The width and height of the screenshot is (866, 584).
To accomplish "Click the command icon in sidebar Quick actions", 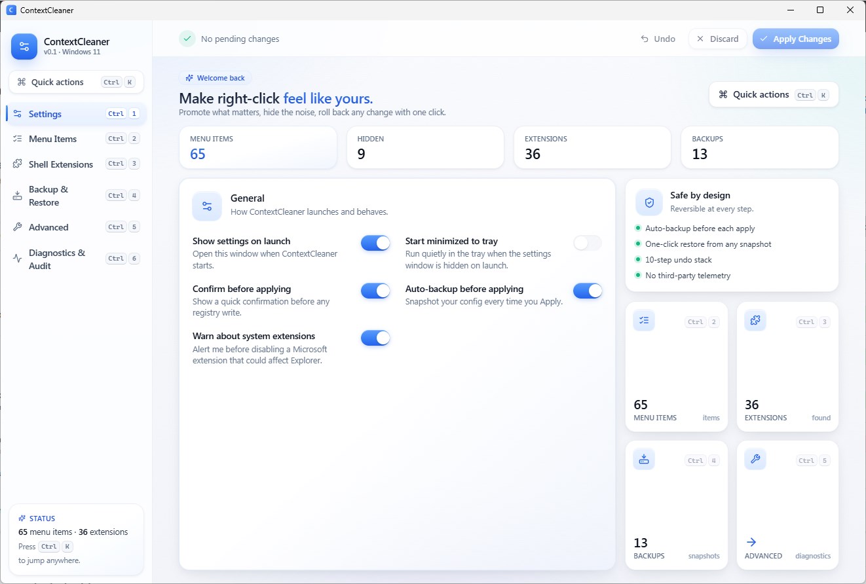I will (x=22, y=82).
